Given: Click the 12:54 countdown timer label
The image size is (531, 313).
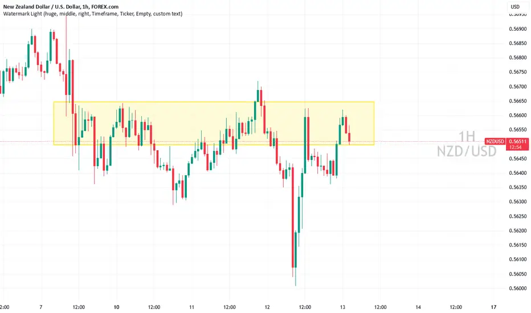Looking at the screenshot, I should 516,147.
